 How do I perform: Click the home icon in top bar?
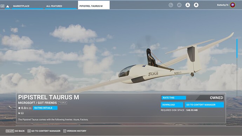pyautogui.click(x=8, y=6)
